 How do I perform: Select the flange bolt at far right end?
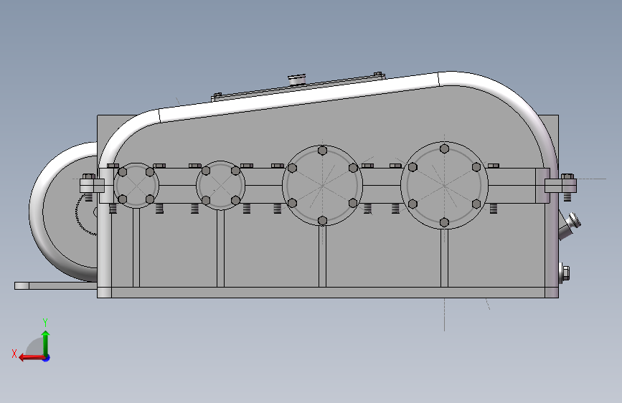tap(567, 186)
